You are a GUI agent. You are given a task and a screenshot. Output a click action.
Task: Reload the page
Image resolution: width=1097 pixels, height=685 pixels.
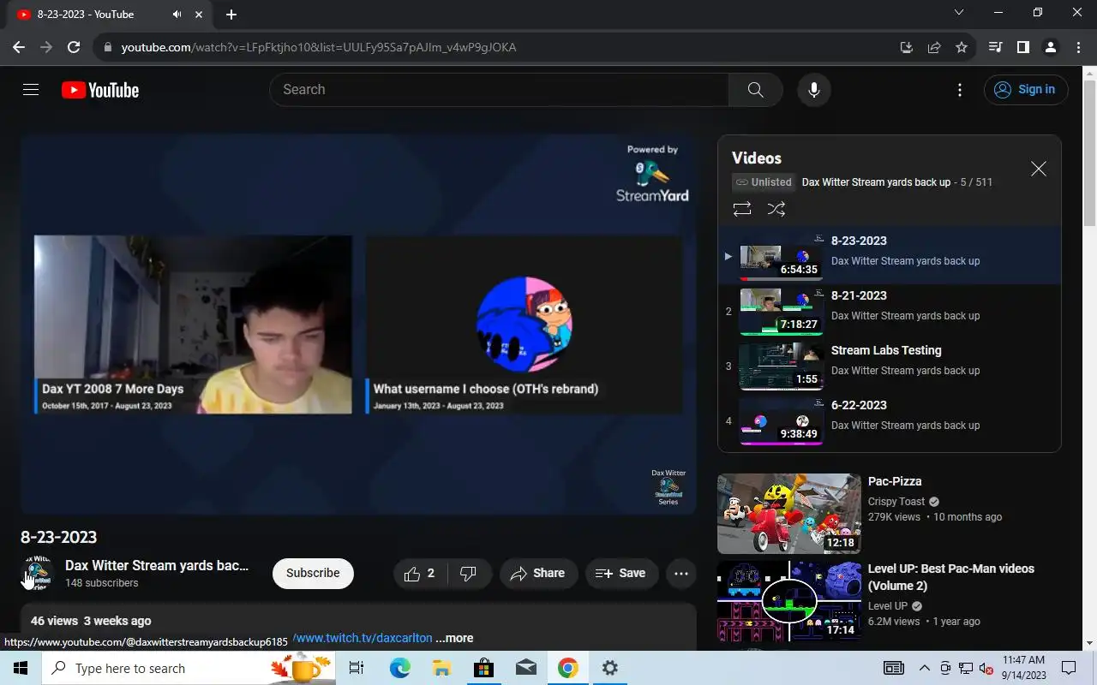(74, 47)
